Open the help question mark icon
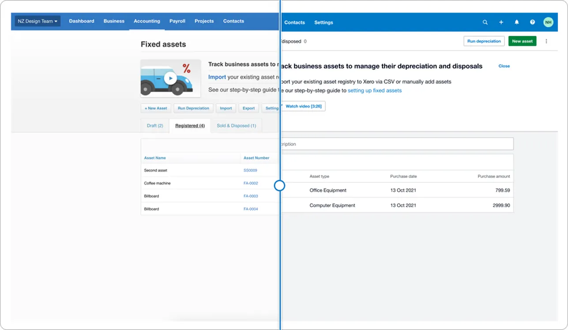Viewport: 568px width, 330px height. point(533,22)
